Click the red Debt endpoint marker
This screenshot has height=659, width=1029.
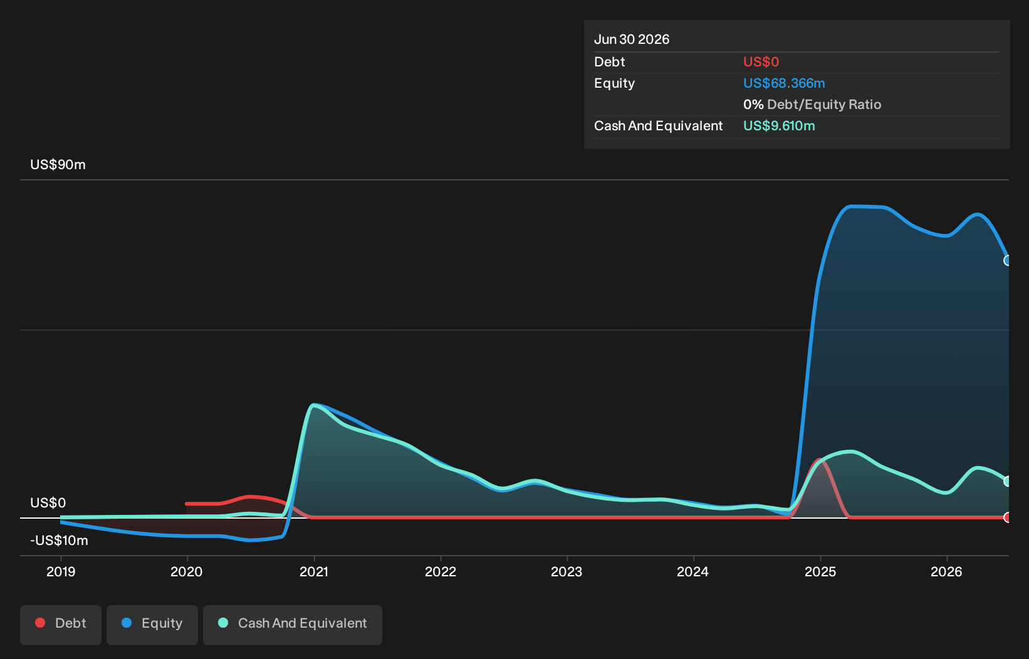point(1007,517)
